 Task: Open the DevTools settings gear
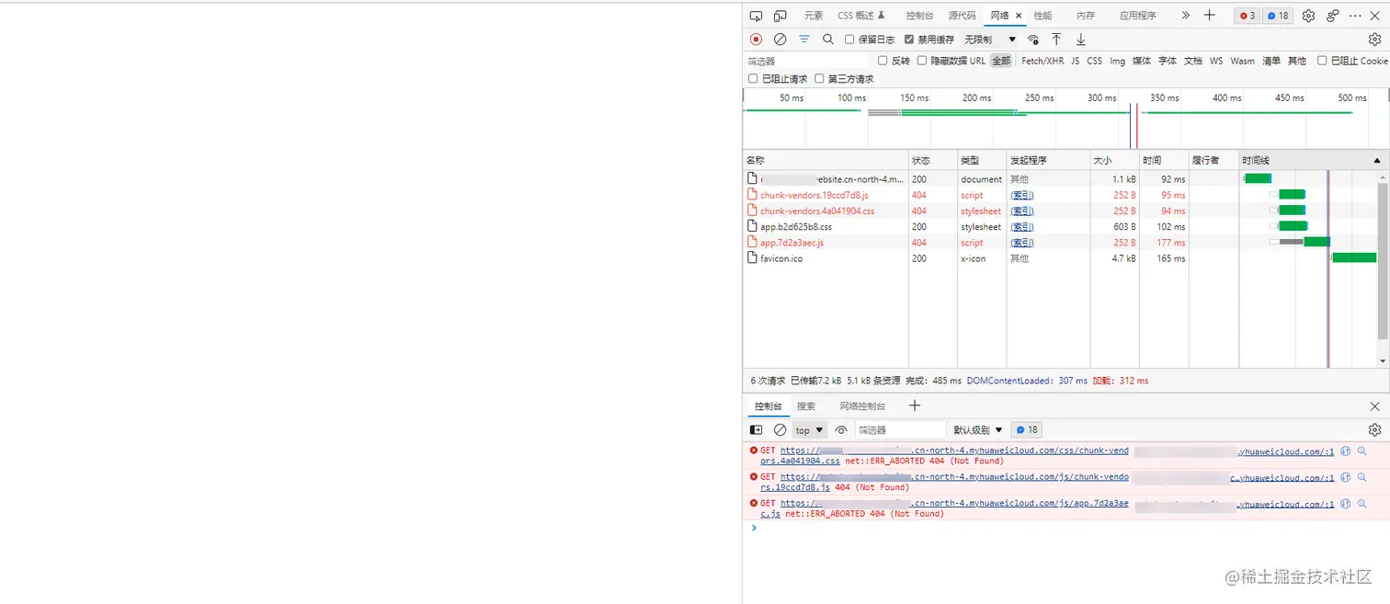pos(1308,15)
